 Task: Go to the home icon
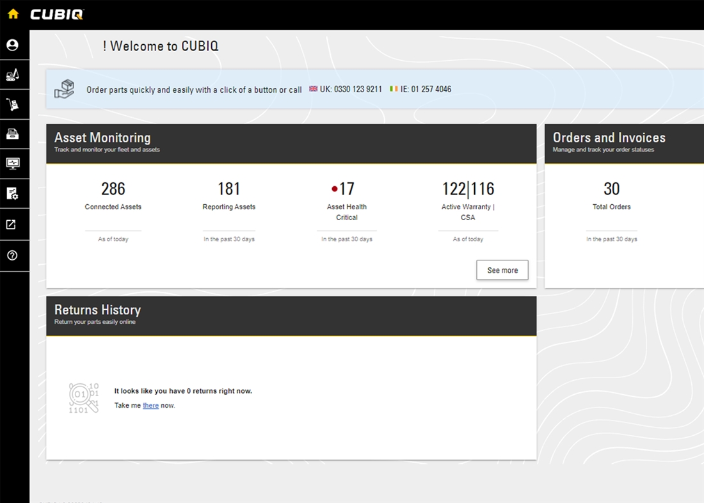(13, 14)
